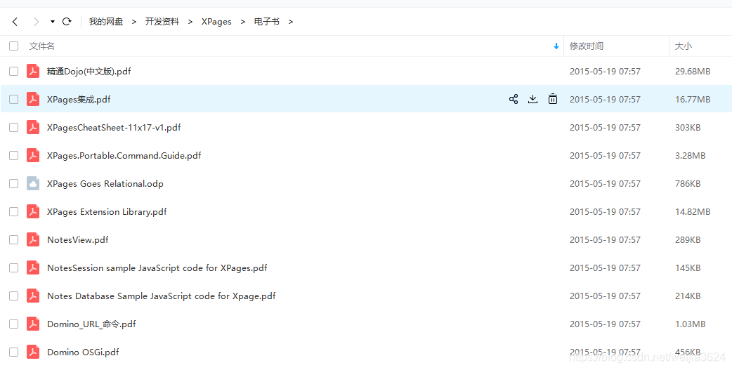The width and height of the screenshot is (732, 370).
Task: Click the 303KB size of XPagesCheatSheet
Action: point(688,127)
